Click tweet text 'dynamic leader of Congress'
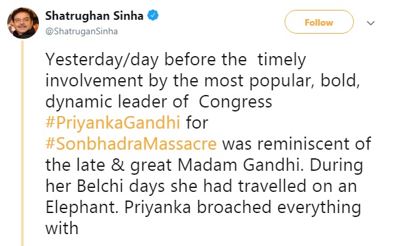Screen dimensions: 398x246 [x=159, y=102]
